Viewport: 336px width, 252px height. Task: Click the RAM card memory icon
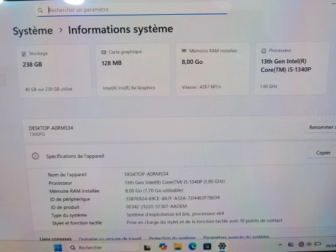183,51
